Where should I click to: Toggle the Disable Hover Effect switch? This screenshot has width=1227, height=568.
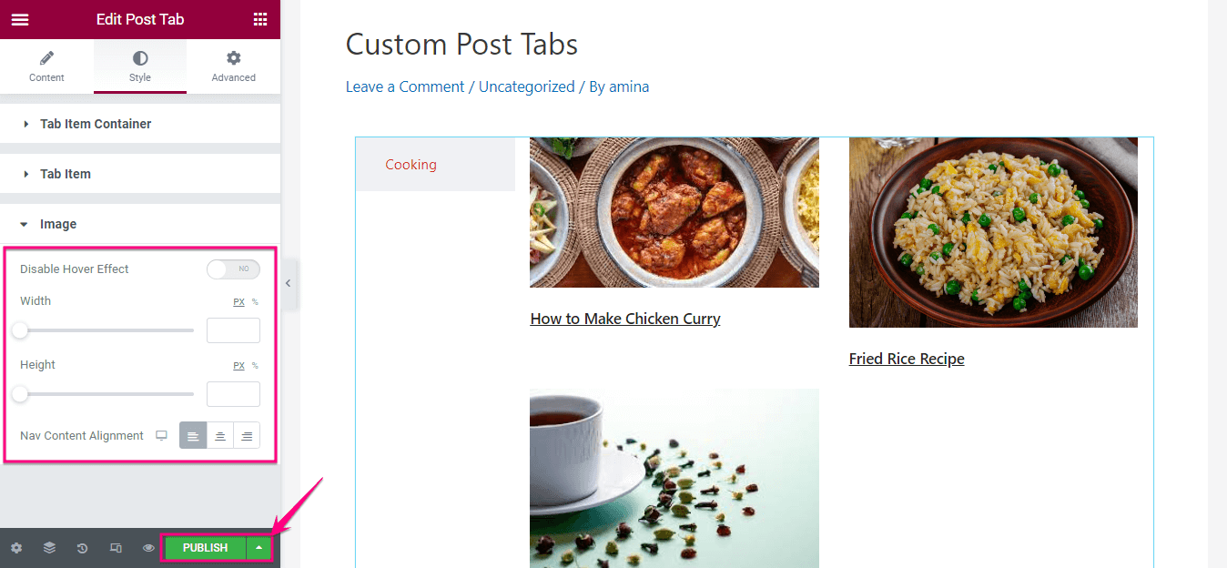[x=233, y=269]
